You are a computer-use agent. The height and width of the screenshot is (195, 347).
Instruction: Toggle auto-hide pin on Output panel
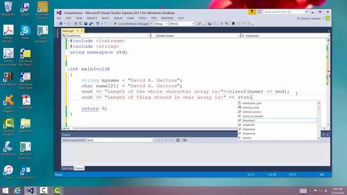click(323, 135)
